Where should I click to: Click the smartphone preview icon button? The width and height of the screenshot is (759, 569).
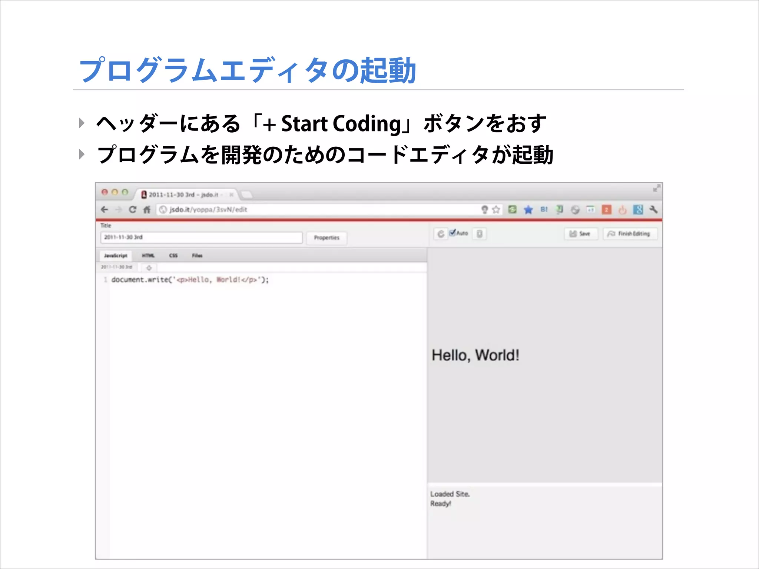click(x=480, y=234)
